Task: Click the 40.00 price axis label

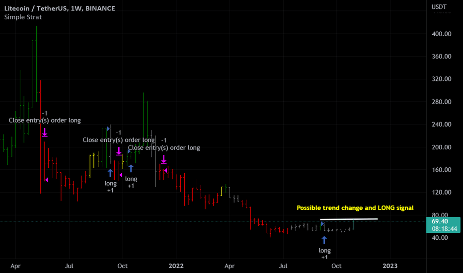Action: click(440, 238)
